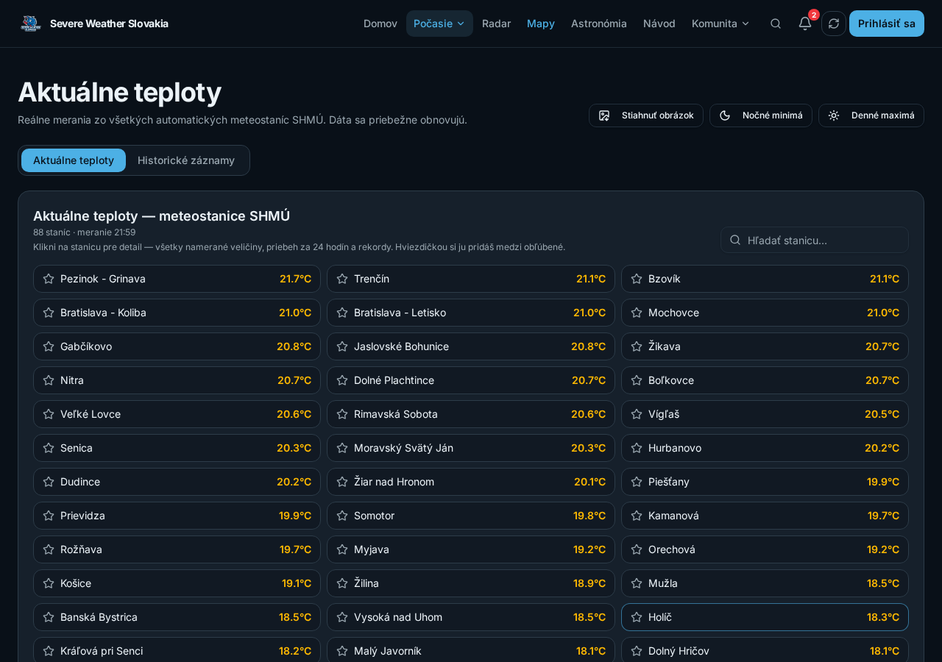Click the 21.7°C value for Pezinok - Grinava
Viewport: 942px width, 662px height.
point(295,279)
